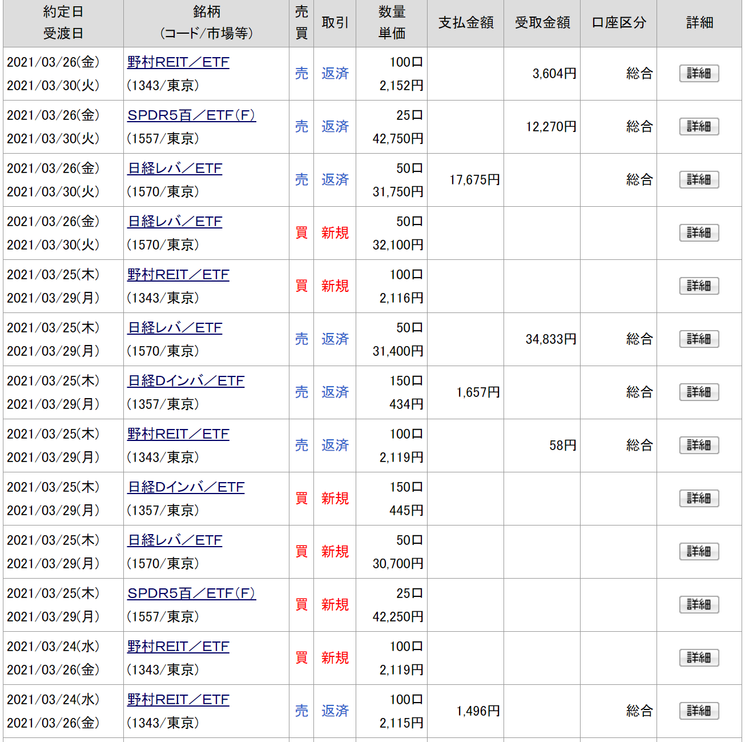Open 日経レバ/ETF link priced 30,700円

pyautogui.click(x=175, y=540)
